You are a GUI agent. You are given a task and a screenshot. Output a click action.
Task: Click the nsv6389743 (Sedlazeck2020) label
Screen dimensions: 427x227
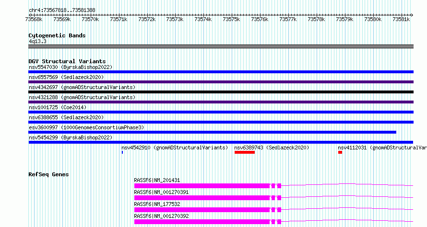pos(272,148)
